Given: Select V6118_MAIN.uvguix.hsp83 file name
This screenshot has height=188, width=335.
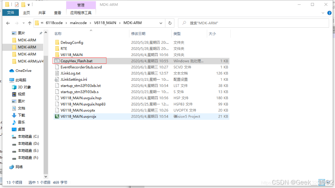Looking at the screenshot, I should [x=83, y=104].
